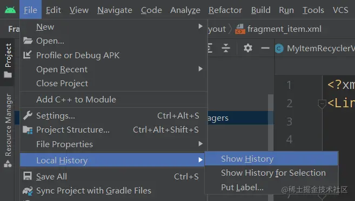Screen dimensions: 355x201
Task: Click the Resource Manager shapes icon
Action: click(x=8, y=164)
